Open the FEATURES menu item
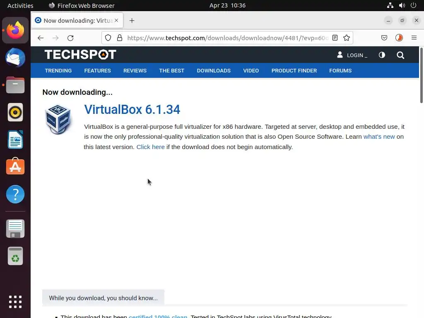 coord(97,70)
